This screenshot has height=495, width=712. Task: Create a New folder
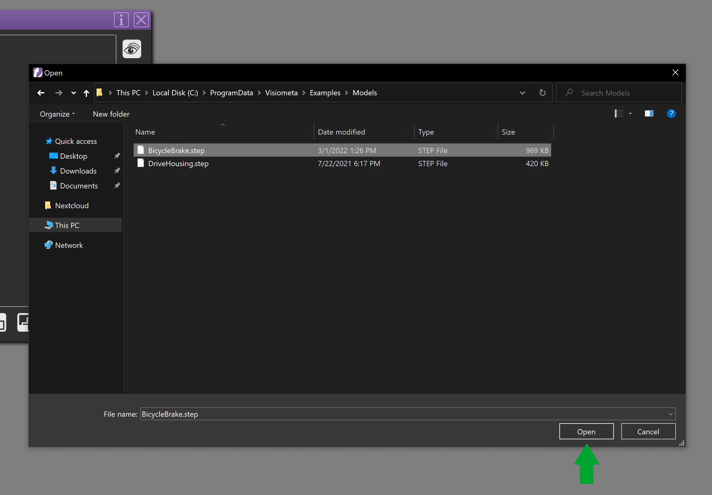[111, 114]
